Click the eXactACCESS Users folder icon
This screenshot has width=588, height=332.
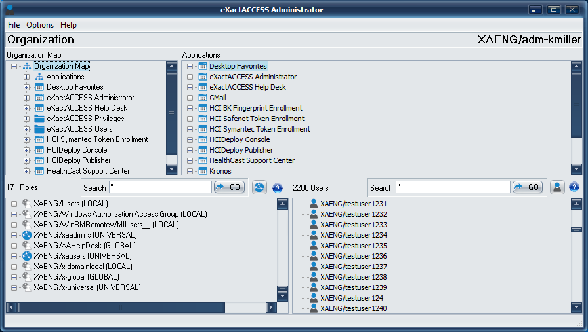(x=39, y=129)
